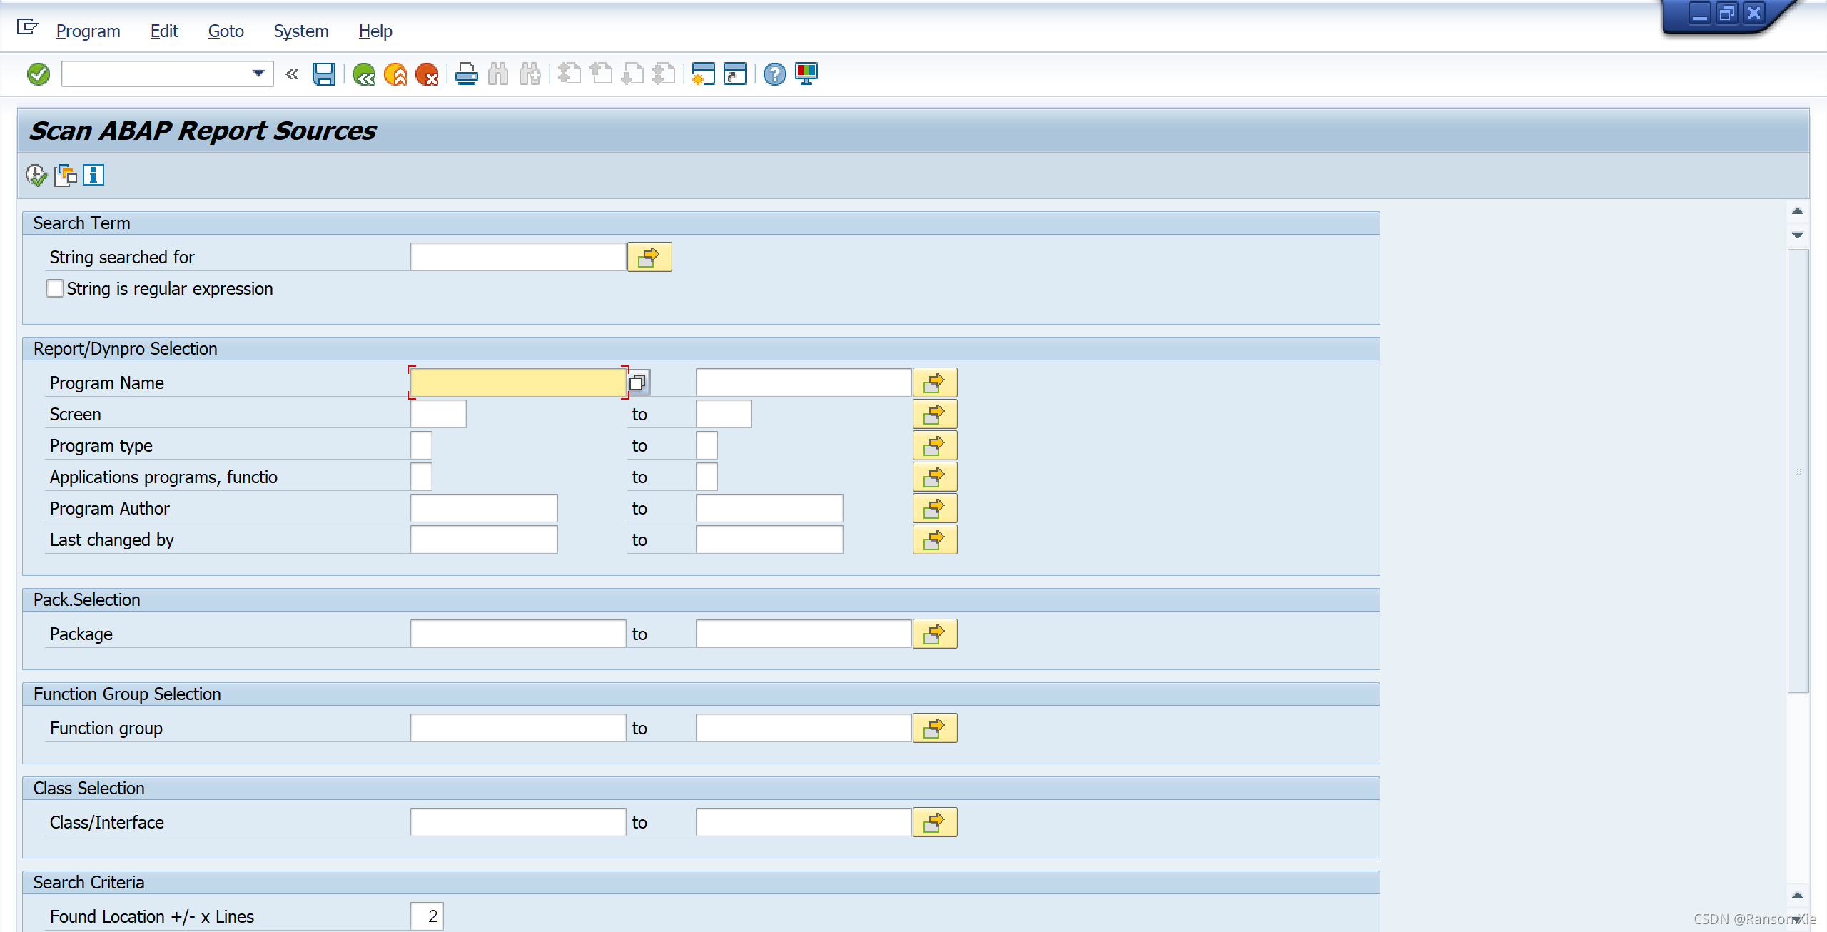Open the command field dropdown arrow
The width and height of the screenshot is (1827, 932).
258,74
